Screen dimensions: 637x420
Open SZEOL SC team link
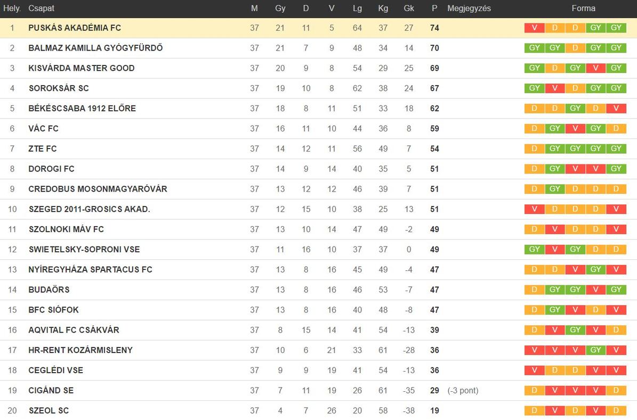pyautogui.click(x=49, y=410)
